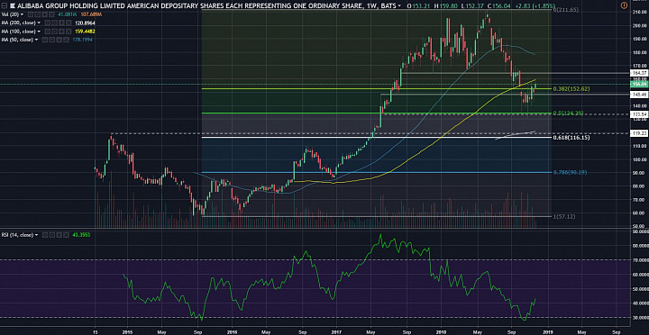Click the 70.000 level on RSI scale

pos(639,259)
